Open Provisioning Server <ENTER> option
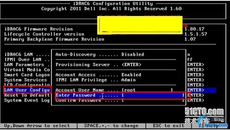230x130 pixels. point(132,65)
